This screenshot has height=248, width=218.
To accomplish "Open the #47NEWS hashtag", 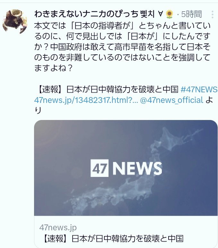I will click(199, 89).
